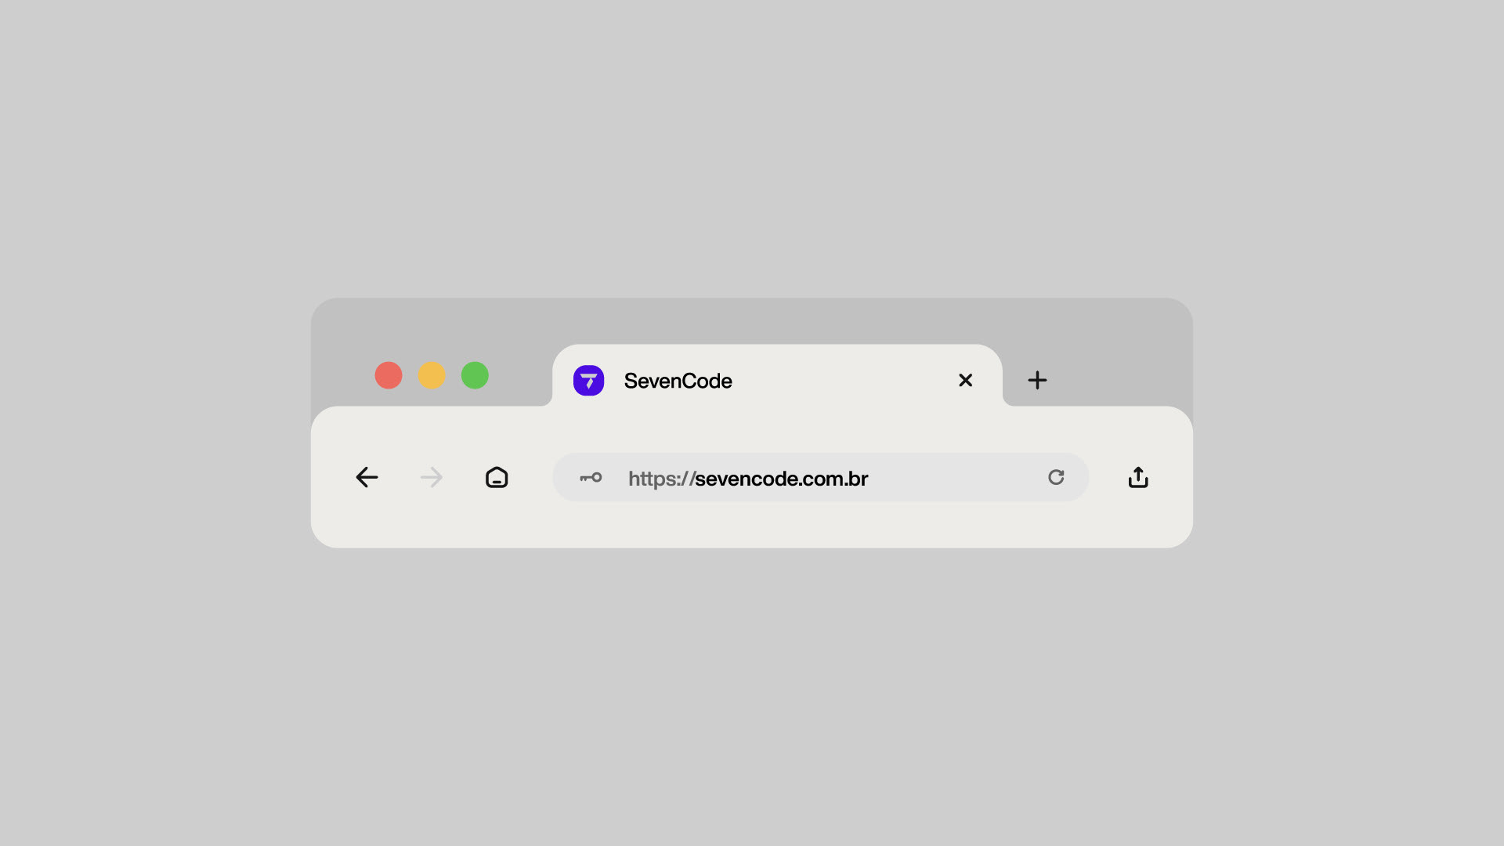1504x846 pixels.
Task: Click the purple SevenCode favicon
Action: click(x=588, y=381)
